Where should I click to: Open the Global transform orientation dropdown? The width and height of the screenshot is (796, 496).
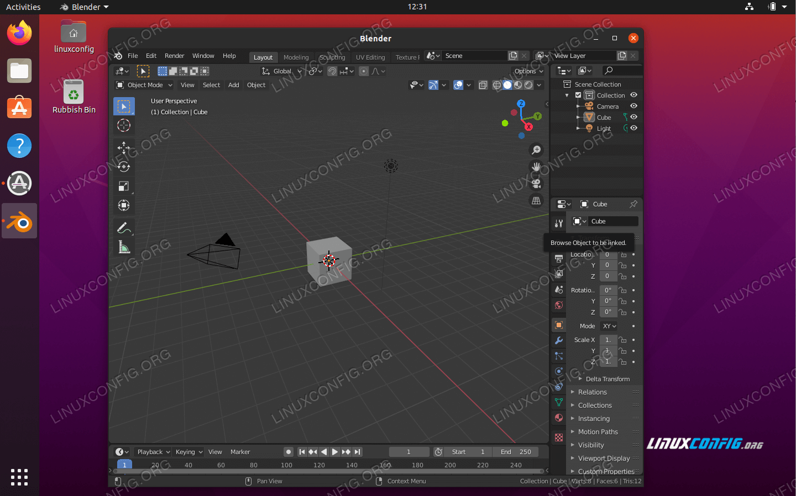(x=282, y=71)
